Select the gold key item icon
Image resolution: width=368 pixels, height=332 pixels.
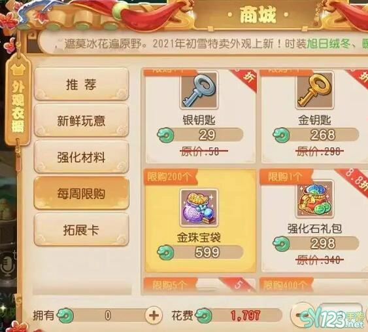[x=314, y=90]
